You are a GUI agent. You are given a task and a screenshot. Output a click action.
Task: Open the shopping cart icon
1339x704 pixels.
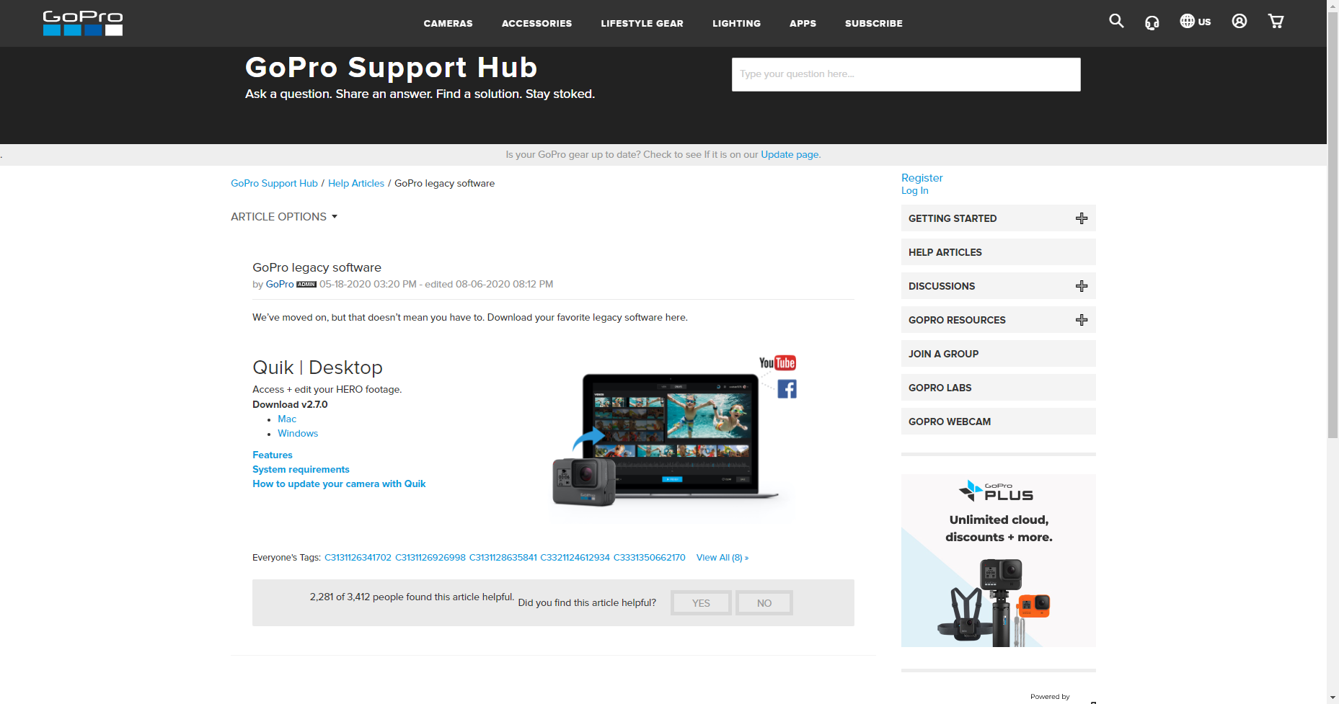pyautogui.click(x=1276, y=21)
